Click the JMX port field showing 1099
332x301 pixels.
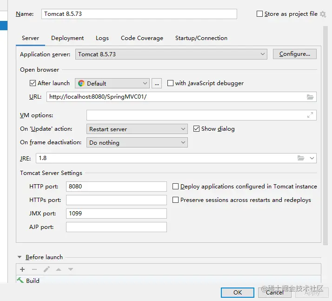(x=116, y=214)
